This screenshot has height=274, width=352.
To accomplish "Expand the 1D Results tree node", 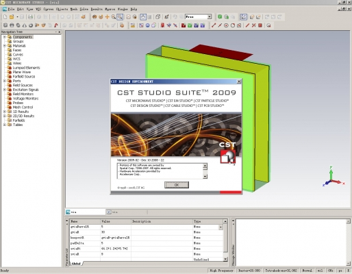I will (x=5, y=112).
